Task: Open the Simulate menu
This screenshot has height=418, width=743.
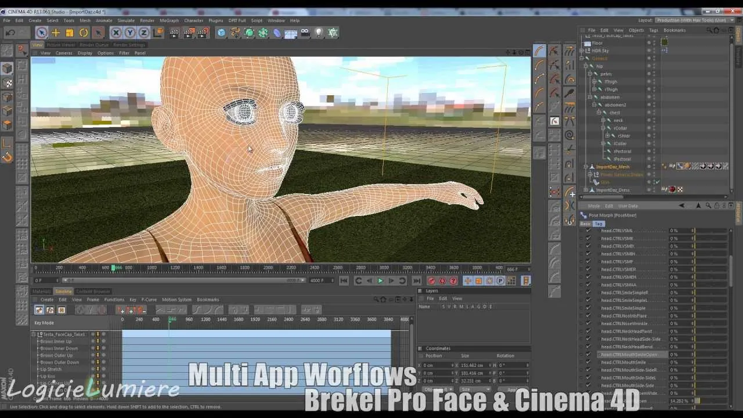Action: tap(126, 20)
